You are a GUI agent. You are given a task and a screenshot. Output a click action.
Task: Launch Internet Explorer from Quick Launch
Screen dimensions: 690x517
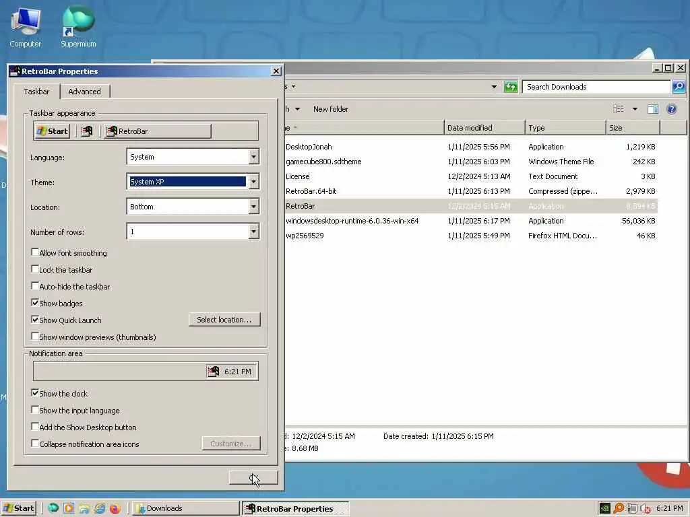click(x=100, y=508)
